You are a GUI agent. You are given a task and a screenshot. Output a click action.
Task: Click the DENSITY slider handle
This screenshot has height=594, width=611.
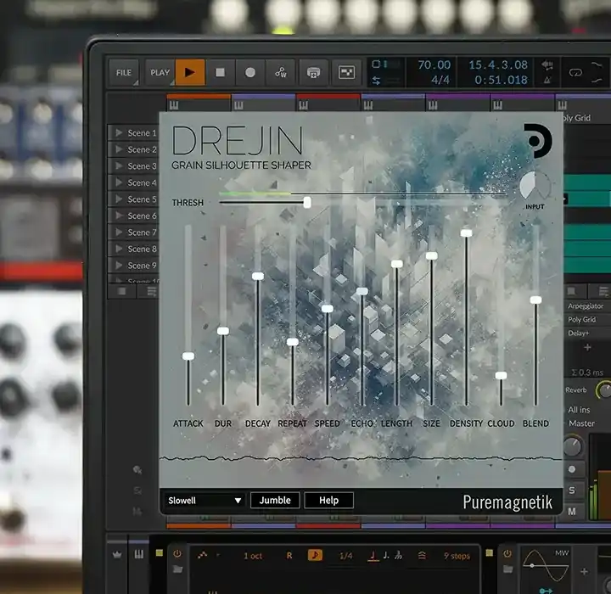click(x=467, y=233)
